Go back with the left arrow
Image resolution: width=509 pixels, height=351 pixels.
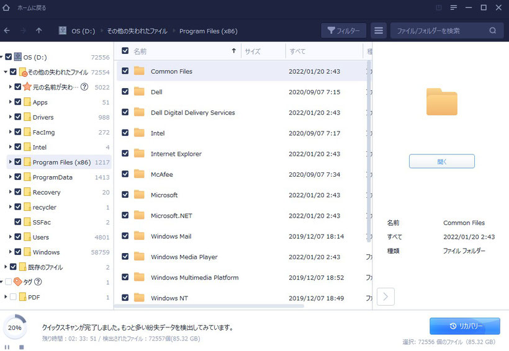pyautogui.click(x=7, y=31)
